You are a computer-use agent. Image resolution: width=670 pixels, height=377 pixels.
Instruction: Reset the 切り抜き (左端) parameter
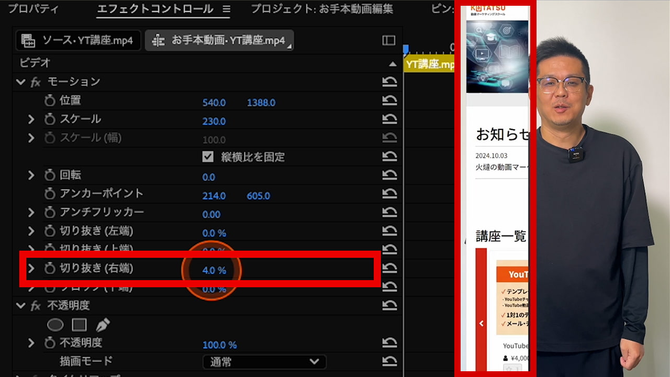(x=389, y=231)
